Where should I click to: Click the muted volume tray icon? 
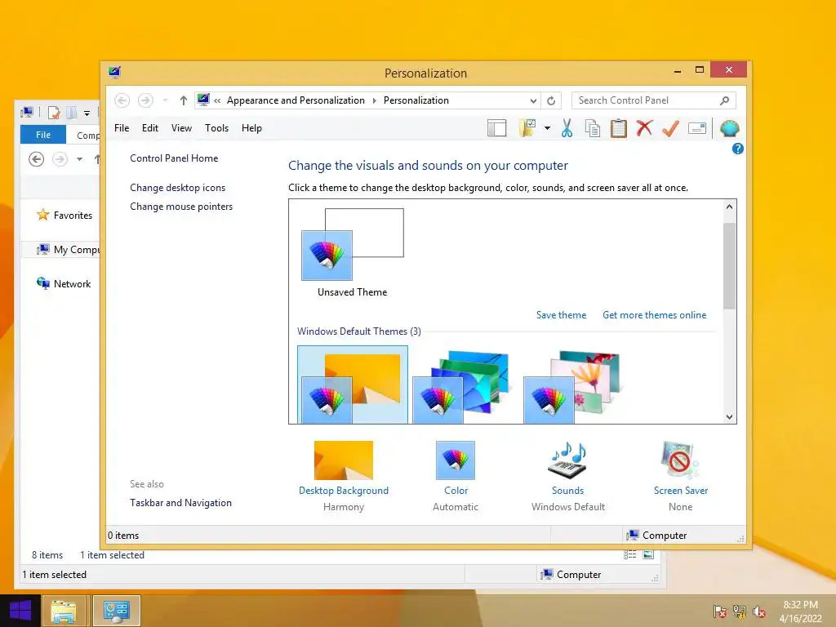(x=759, y=611)
